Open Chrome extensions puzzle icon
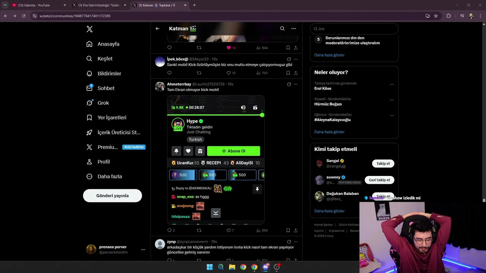The image size is (486, 273). click(448, 16)
